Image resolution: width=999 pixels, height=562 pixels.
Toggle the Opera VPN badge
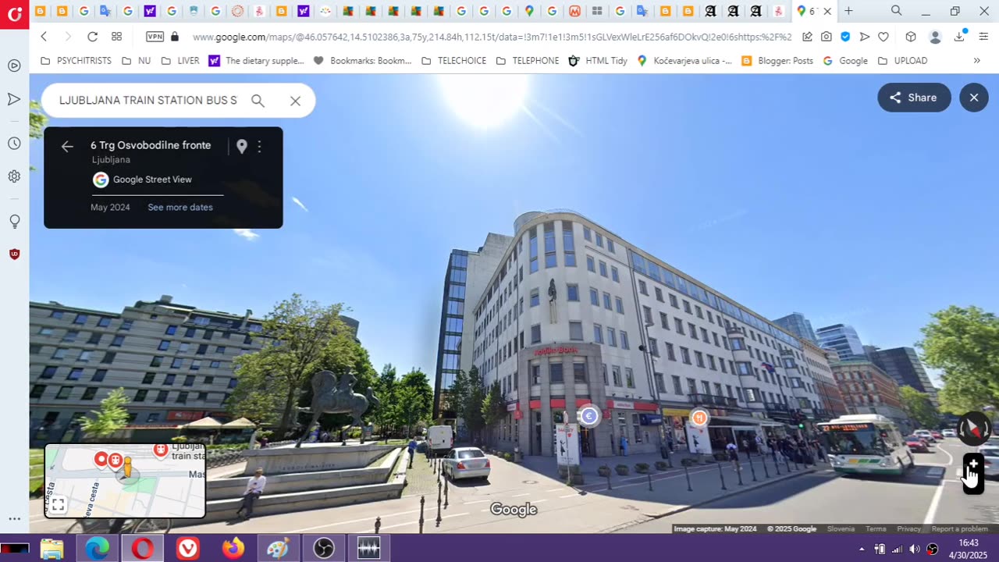click(x=155, y=37)
